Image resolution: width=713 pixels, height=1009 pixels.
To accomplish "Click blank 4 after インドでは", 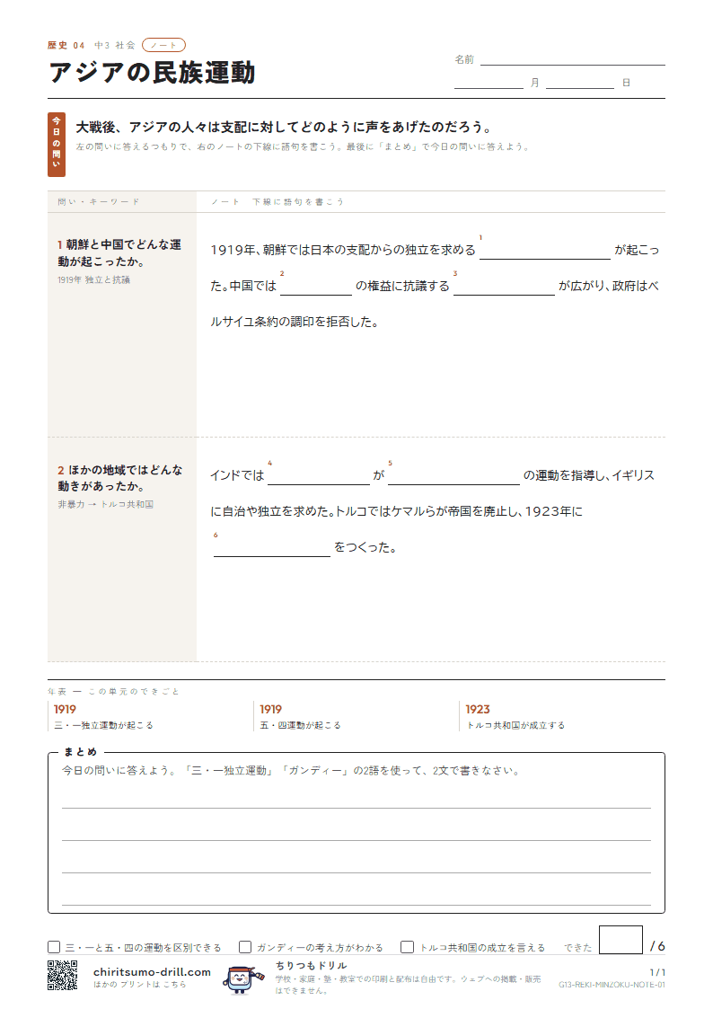I will pyautogui.click(x=319, y=475).
